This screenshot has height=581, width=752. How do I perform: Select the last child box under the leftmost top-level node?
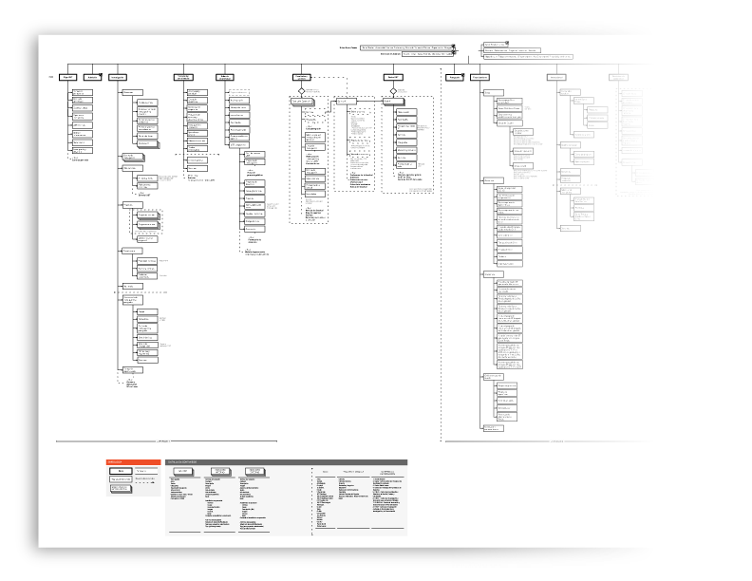click(82, 150)
